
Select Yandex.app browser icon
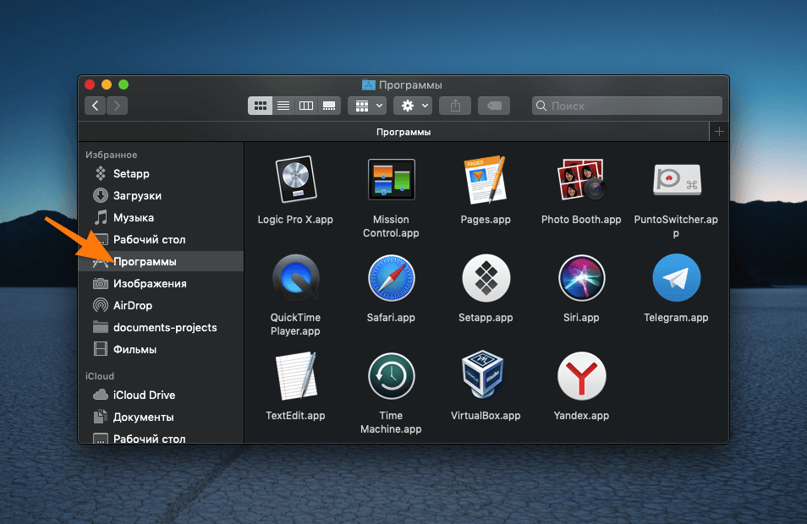tap(581, 376)
